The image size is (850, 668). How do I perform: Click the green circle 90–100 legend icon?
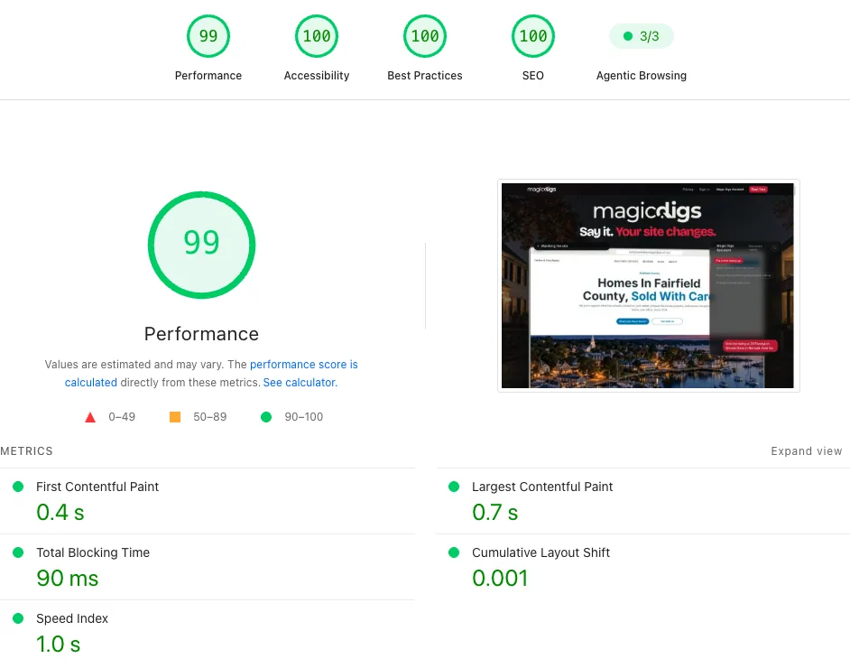click(266, 417)
